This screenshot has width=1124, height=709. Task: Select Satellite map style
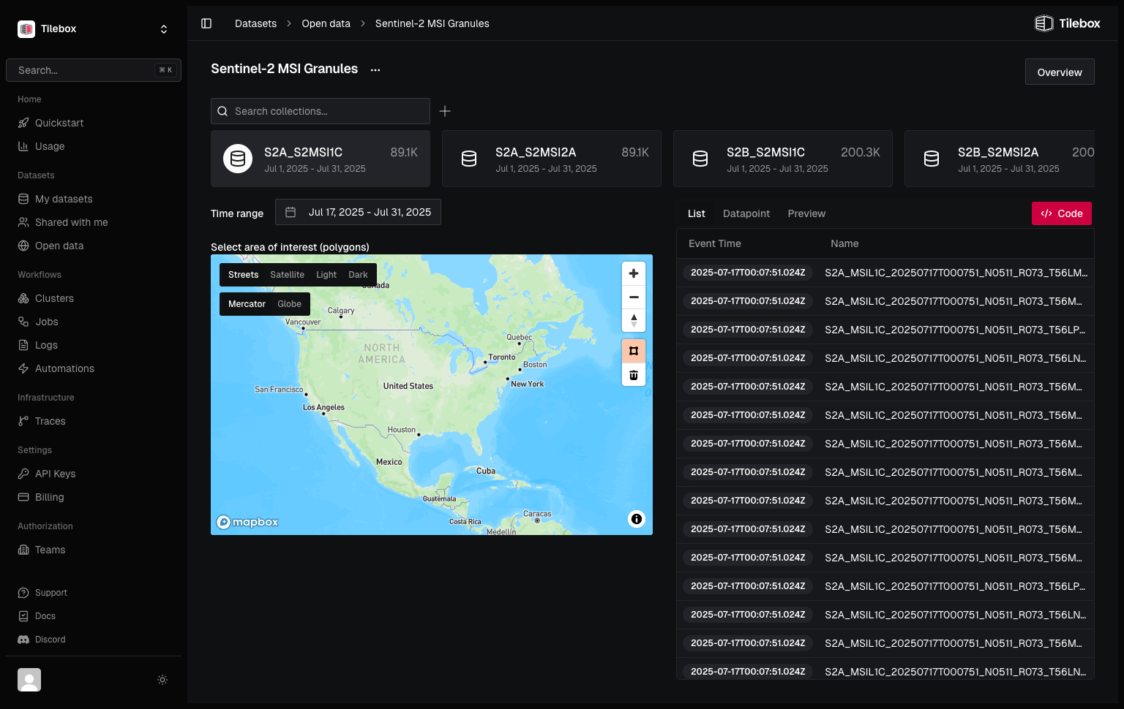[287, 275]
